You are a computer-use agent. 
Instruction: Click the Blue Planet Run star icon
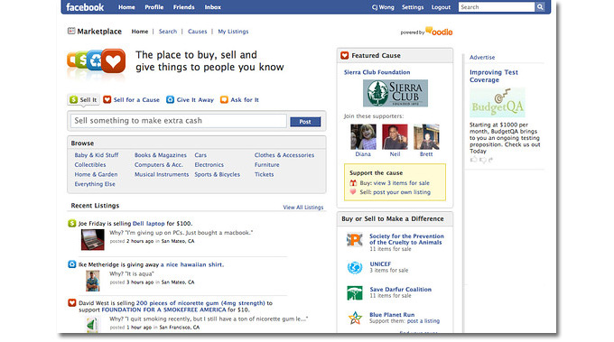pos(355,318)
